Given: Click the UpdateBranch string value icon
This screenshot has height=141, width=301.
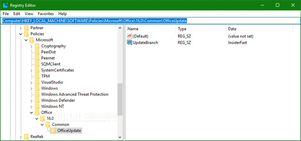Looking at the screenshot, I should pos(129,42).
